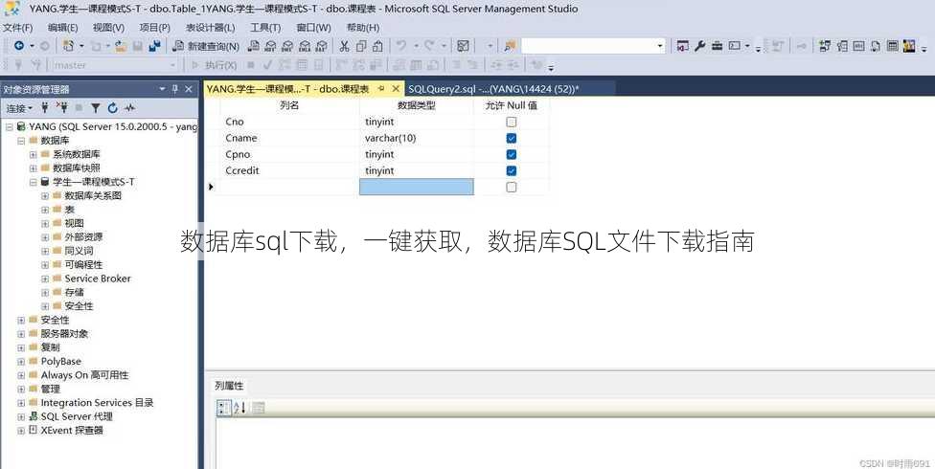Image resolution: width=935 pixels, height=469 pixels.
Task: Toggle Allow Null checkbox in empty row
Action: [x=511, y=188]
